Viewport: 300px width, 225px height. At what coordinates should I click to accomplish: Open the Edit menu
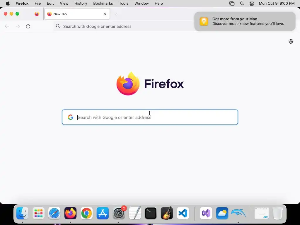click(50, 4)
